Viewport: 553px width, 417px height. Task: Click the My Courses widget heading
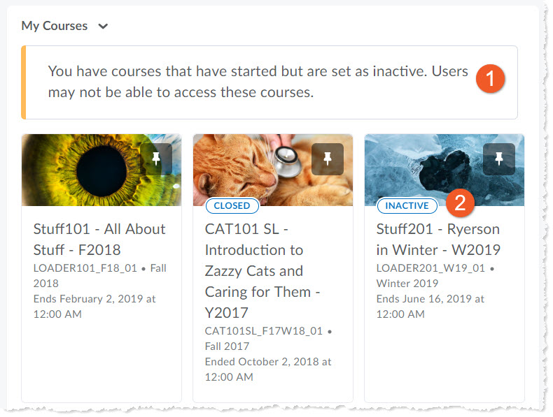[x=55, y=26]
